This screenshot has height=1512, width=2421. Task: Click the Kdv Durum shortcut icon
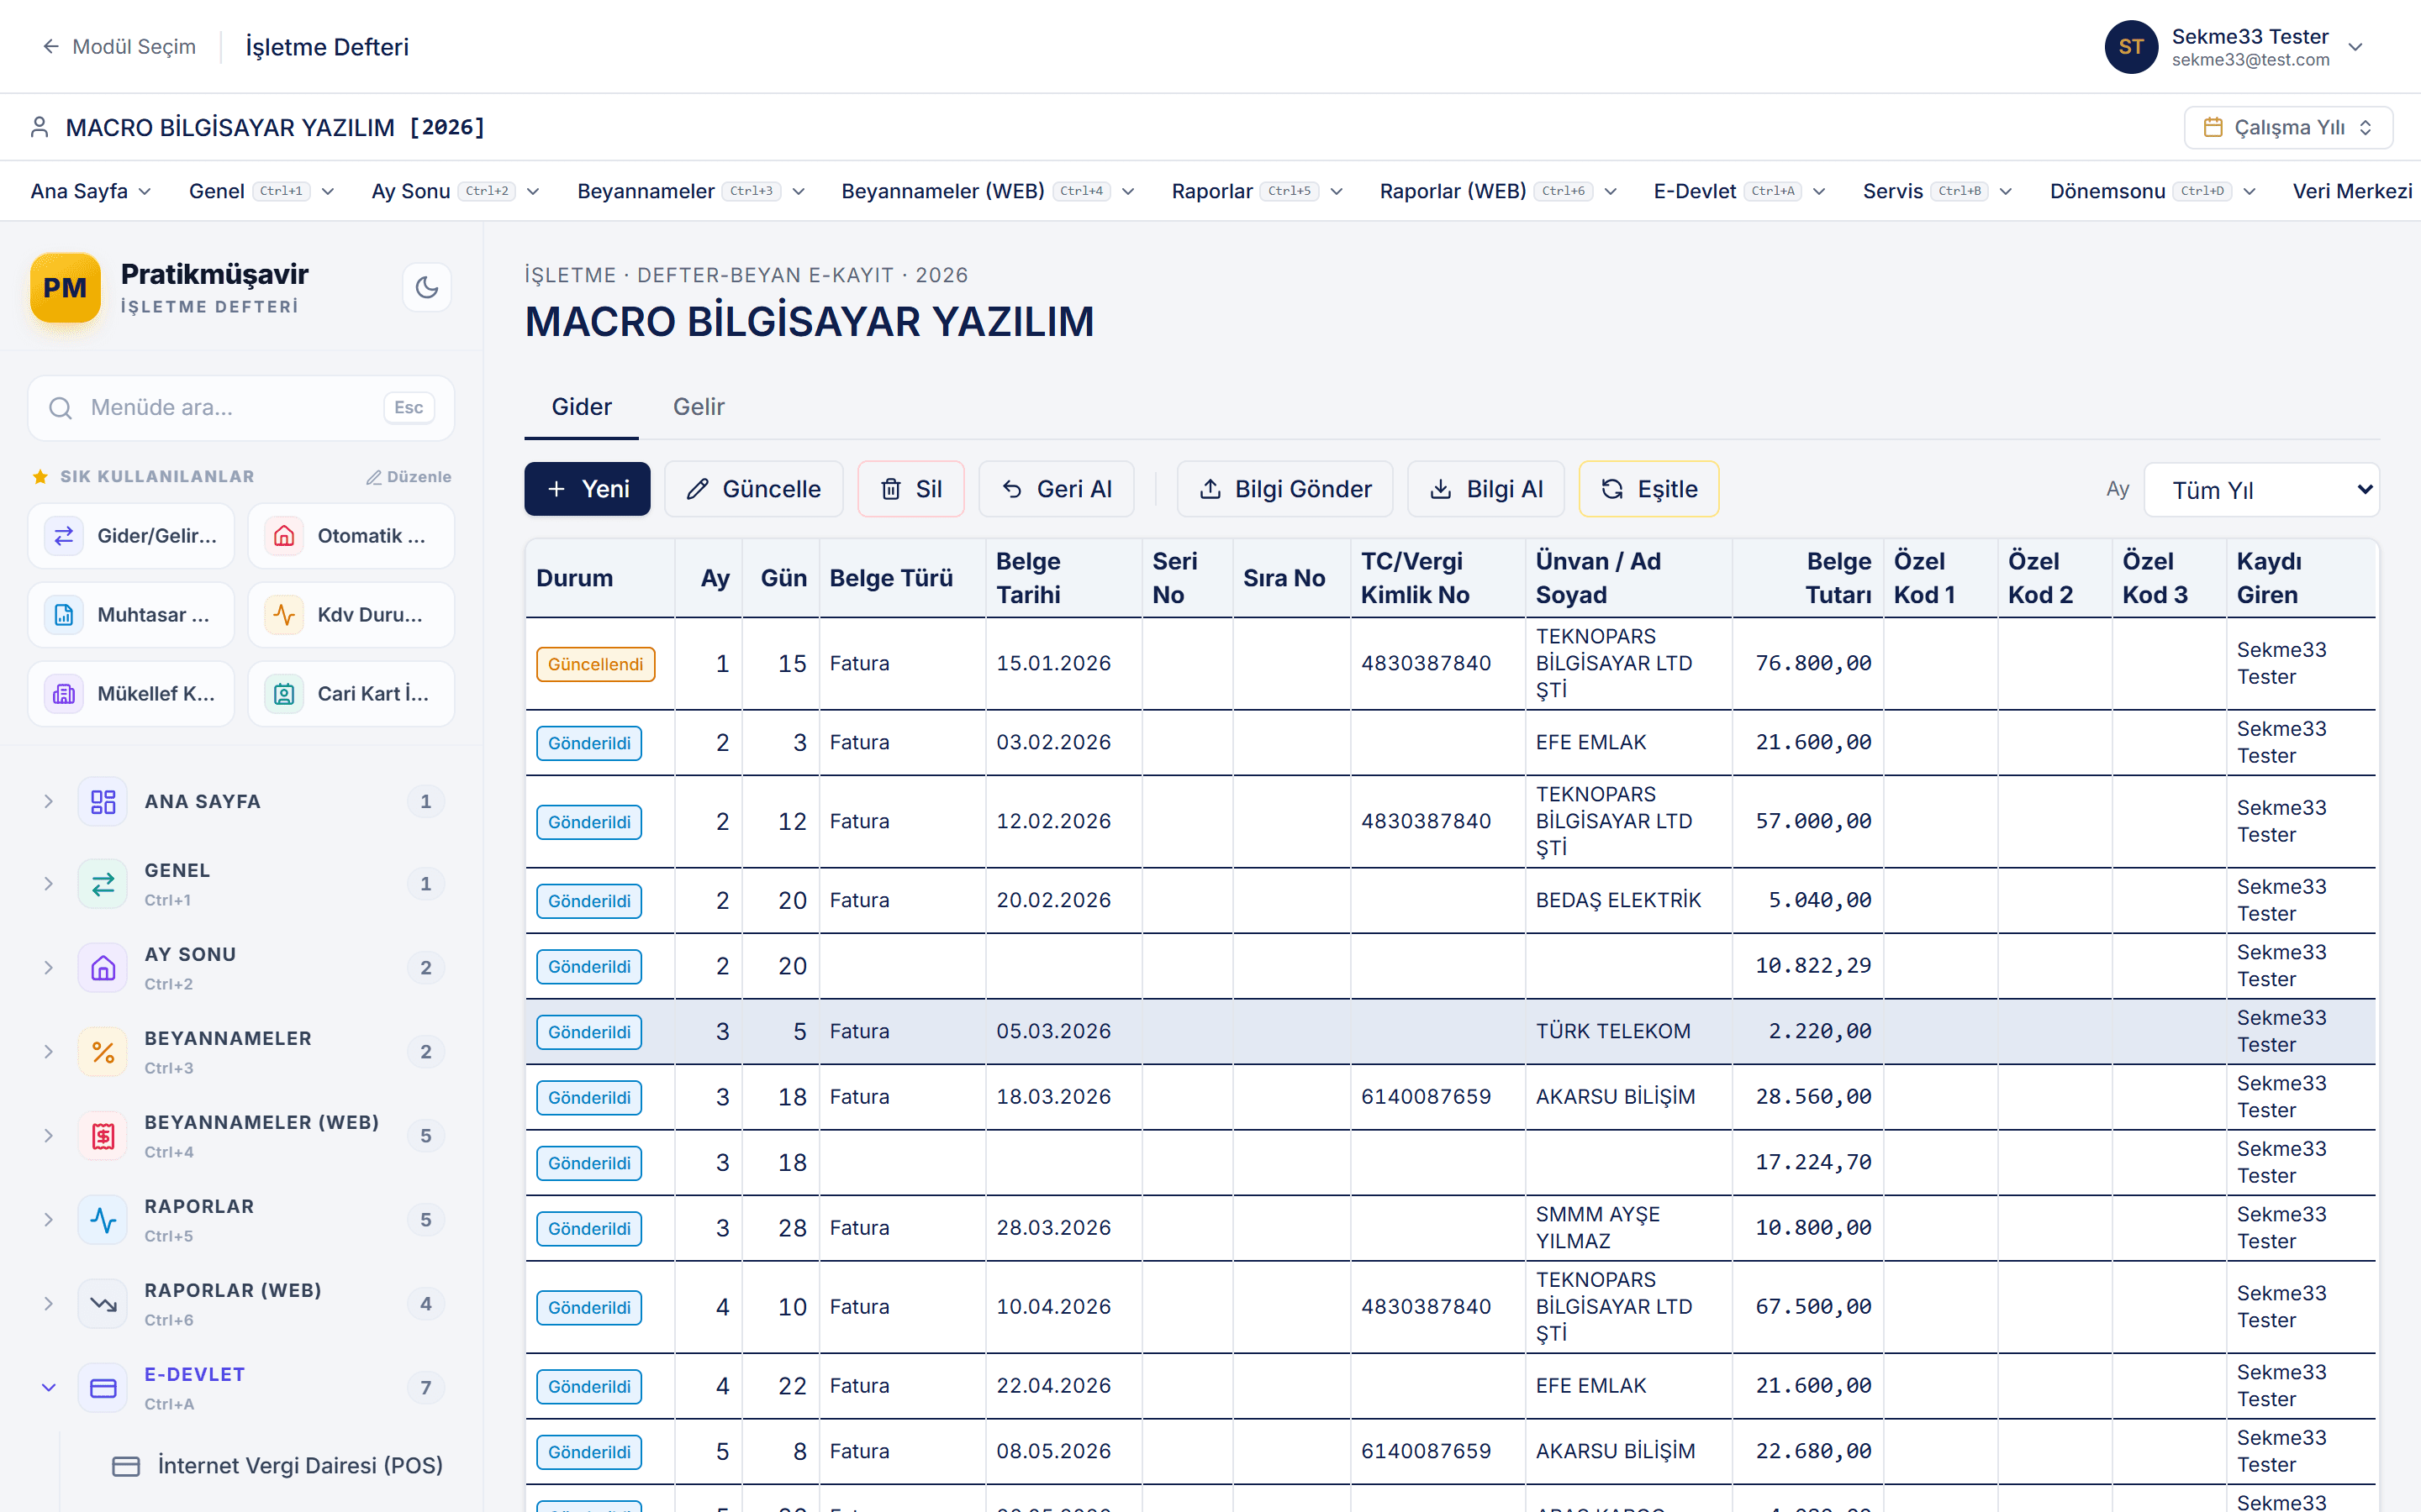pyautogui.click(x=284, y=615)
